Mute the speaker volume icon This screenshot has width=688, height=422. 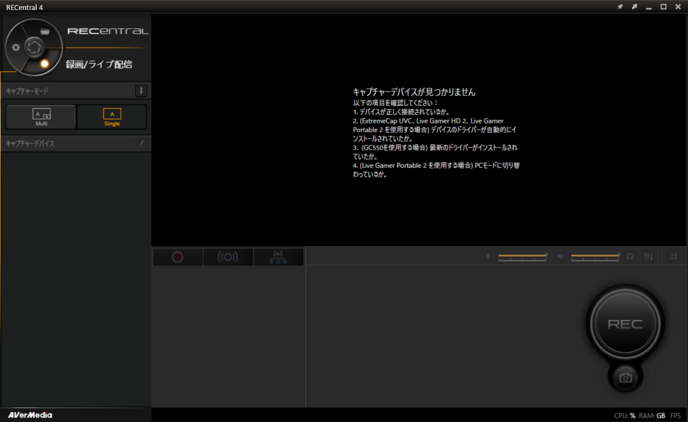tap(560, 257)
